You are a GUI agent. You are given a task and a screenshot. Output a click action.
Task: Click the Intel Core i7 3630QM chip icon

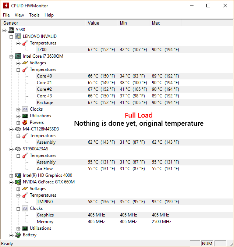pos(18,56)
